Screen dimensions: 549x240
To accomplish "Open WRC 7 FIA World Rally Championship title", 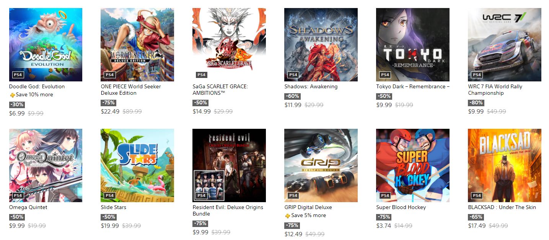I will tap(495, 90).
